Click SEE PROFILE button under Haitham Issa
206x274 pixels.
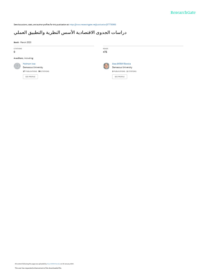pyautogui.click(x=30, y=77)
